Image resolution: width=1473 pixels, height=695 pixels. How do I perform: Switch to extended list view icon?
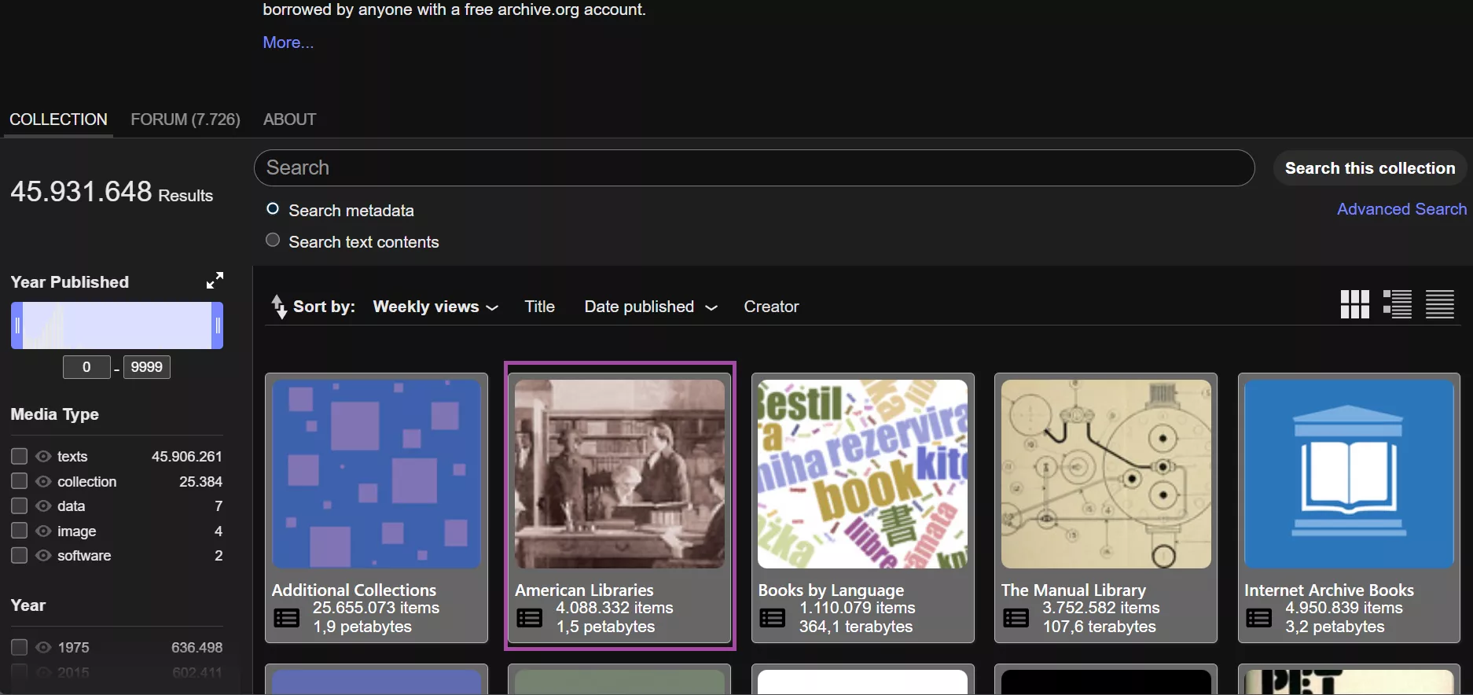tap(1398, 304)
